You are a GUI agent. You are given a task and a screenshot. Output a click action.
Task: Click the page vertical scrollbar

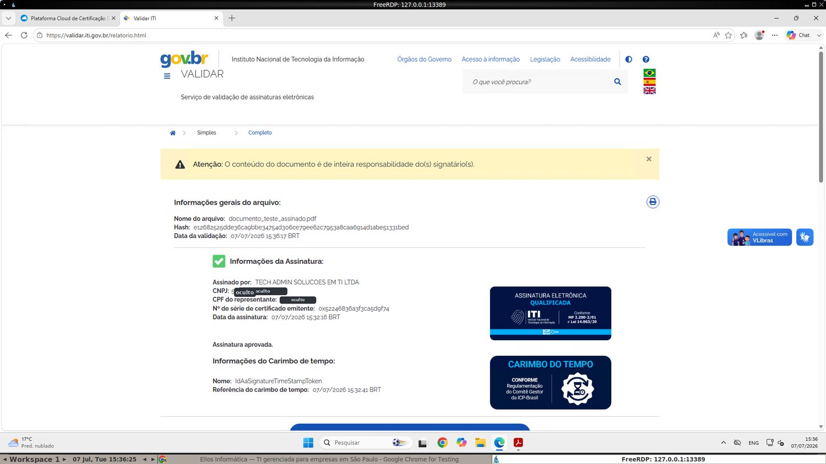(x=821, y=117)
